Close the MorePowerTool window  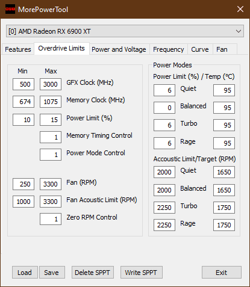pyautogui.click(x=240, y=9)
